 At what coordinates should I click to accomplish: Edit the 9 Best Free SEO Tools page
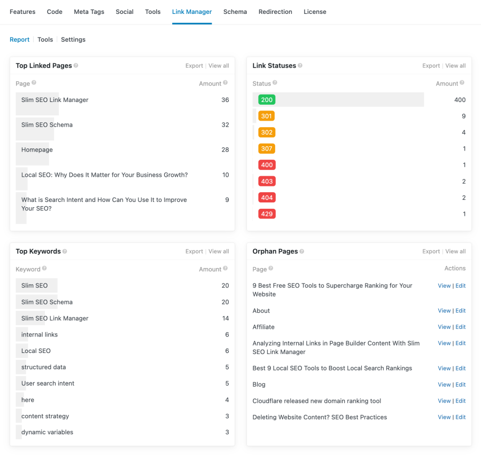click(x=461, y=286)
